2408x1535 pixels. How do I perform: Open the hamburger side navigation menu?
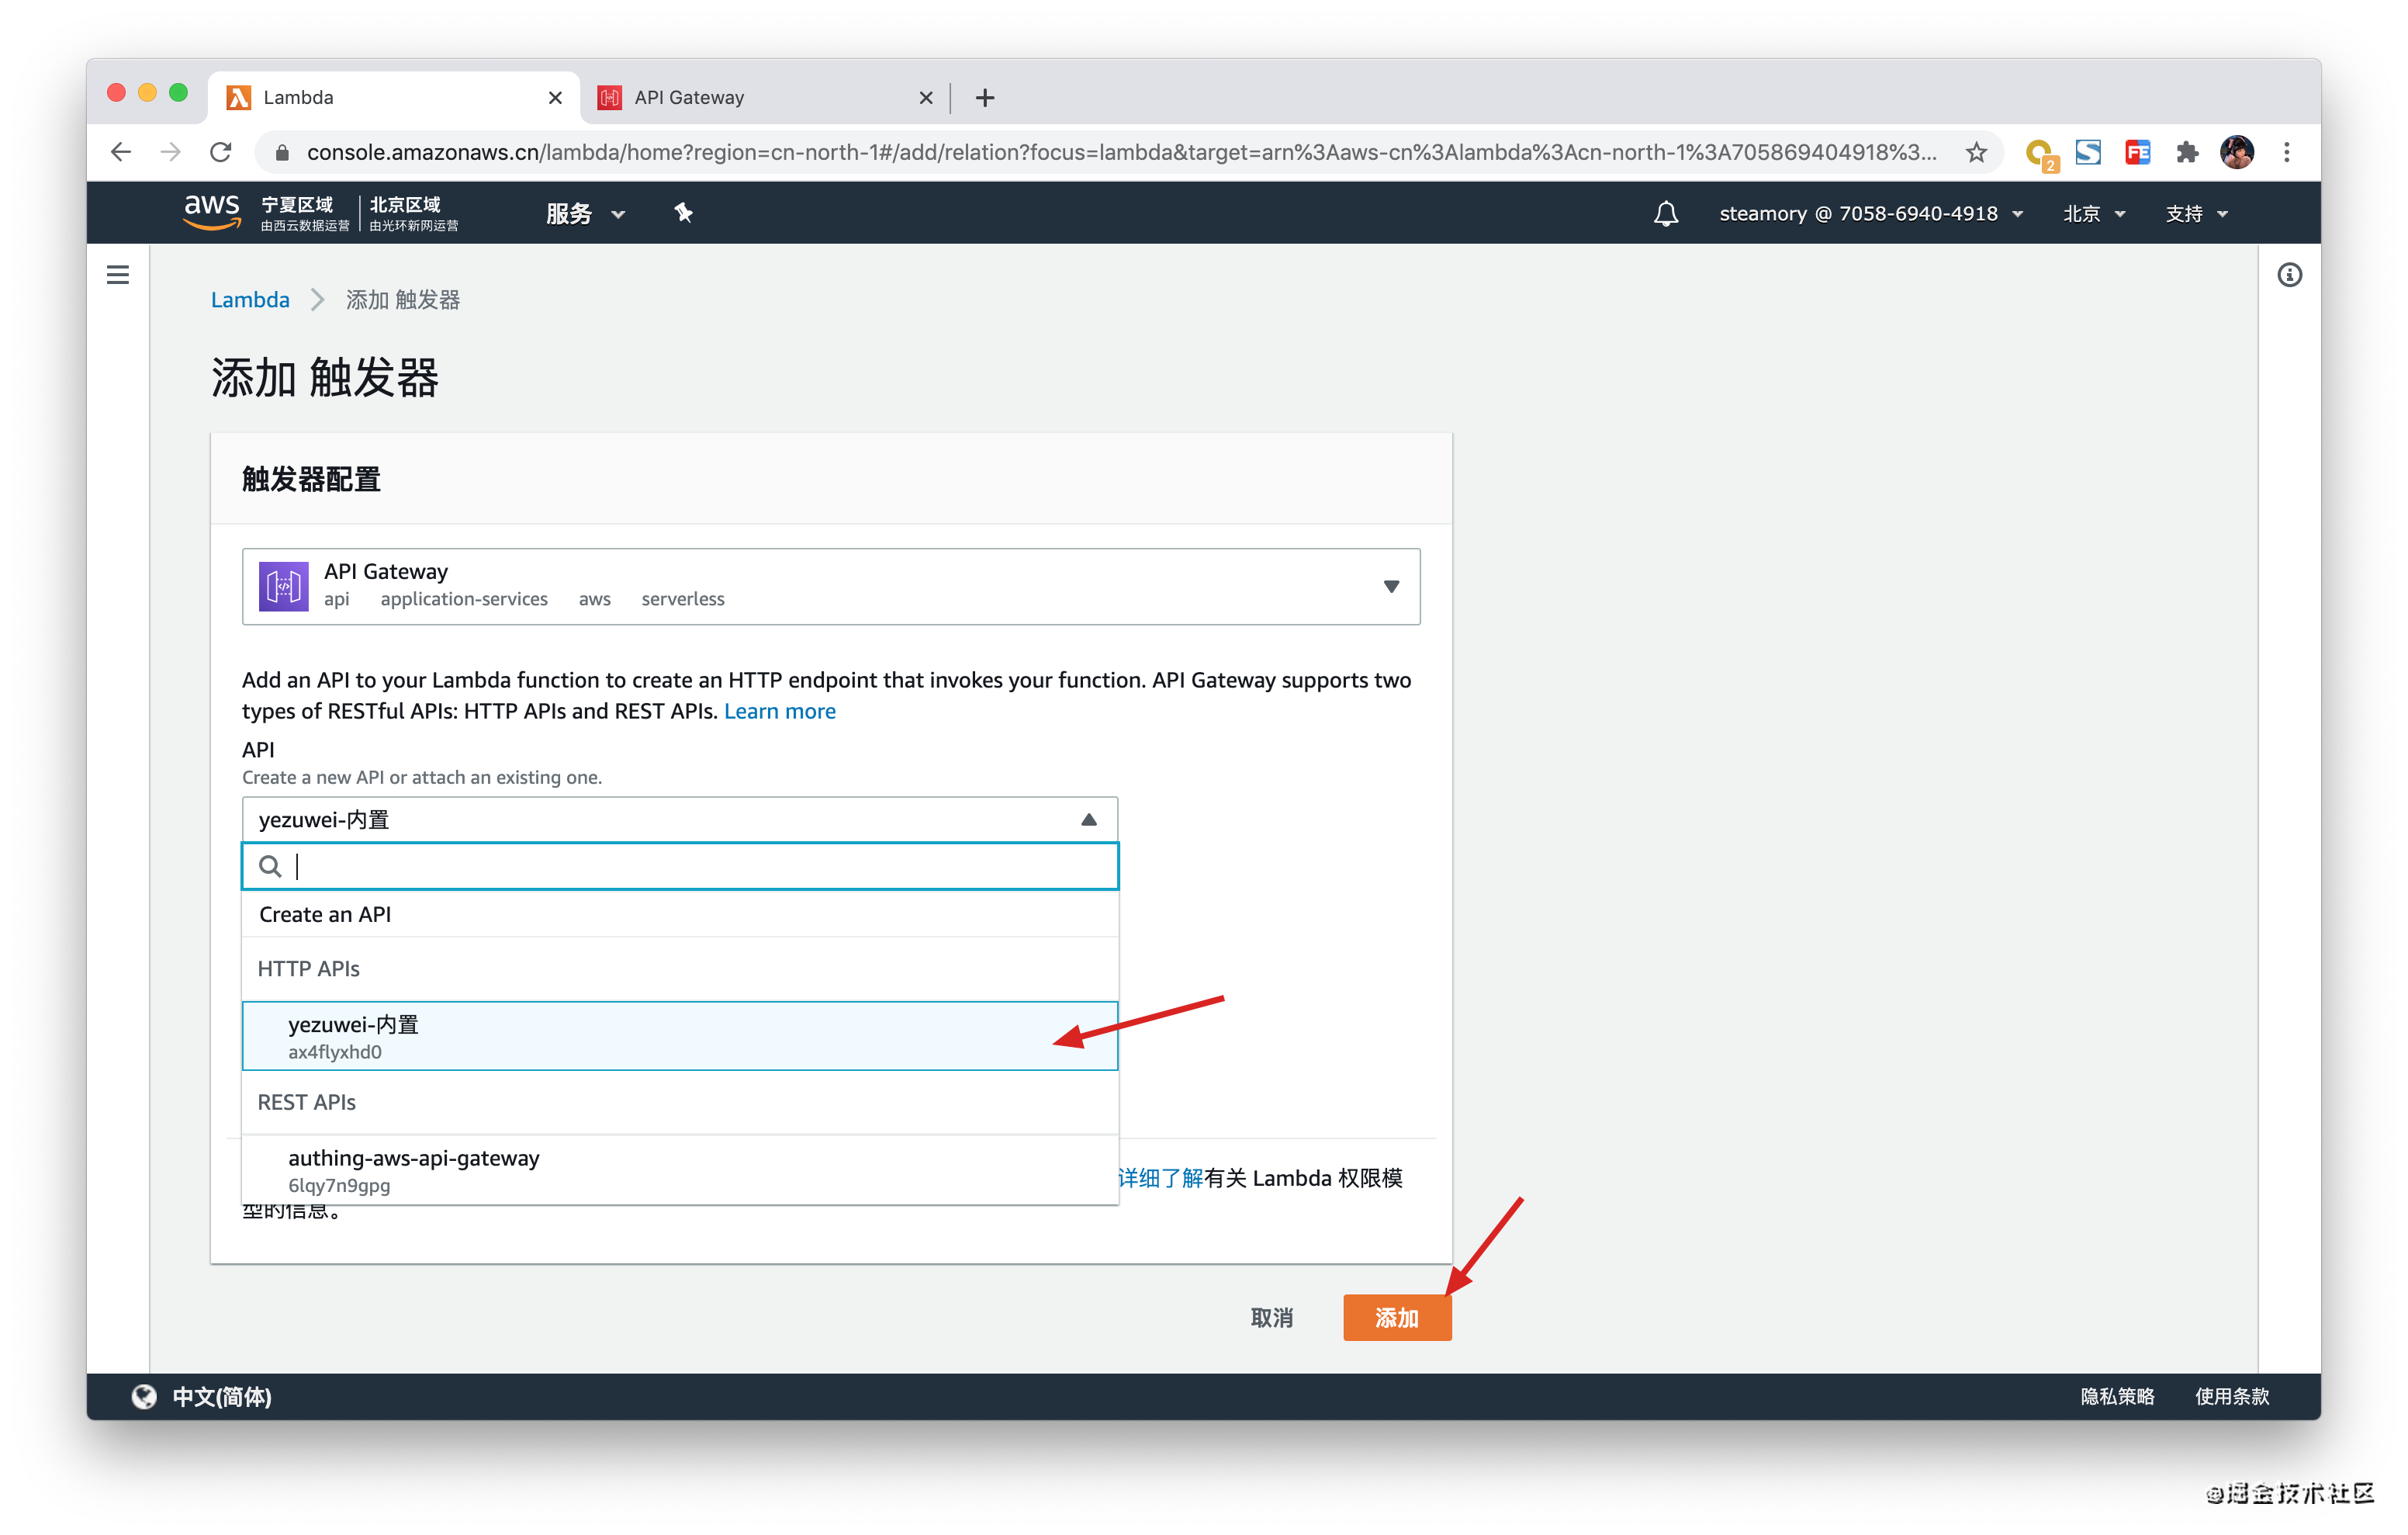point(118,274)
